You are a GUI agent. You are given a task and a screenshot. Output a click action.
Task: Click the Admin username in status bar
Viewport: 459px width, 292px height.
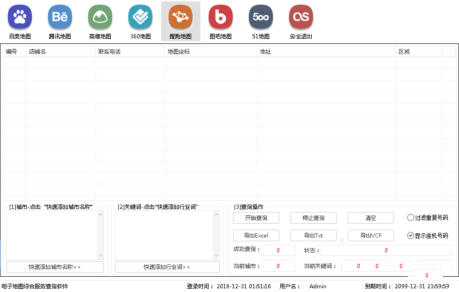[318, 286]
